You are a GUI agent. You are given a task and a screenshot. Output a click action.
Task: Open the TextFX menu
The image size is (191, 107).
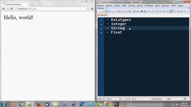coord(173,6)
